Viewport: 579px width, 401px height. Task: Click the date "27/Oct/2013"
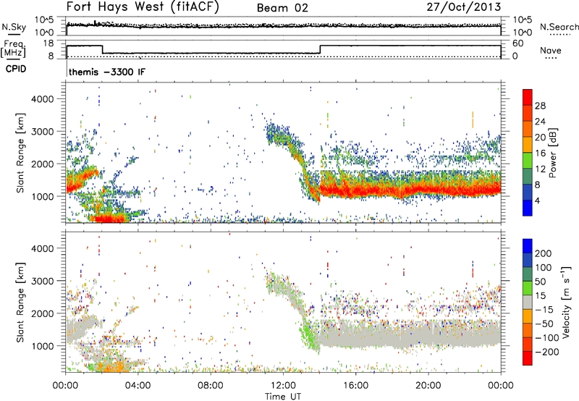point(464,7)
